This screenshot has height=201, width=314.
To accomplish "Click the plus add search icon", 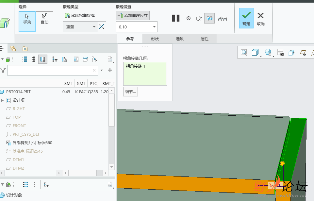I will tap(110, 70).
